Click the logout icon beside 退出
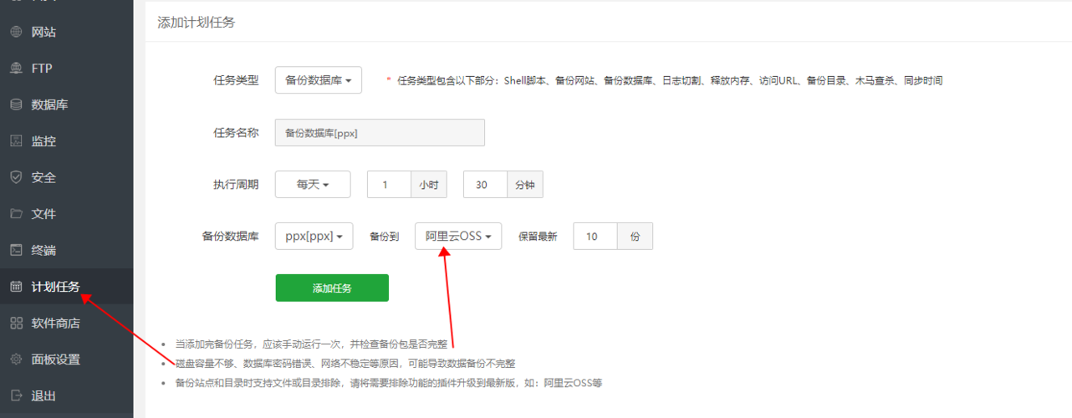1072x418 pixels. point(16,395)
